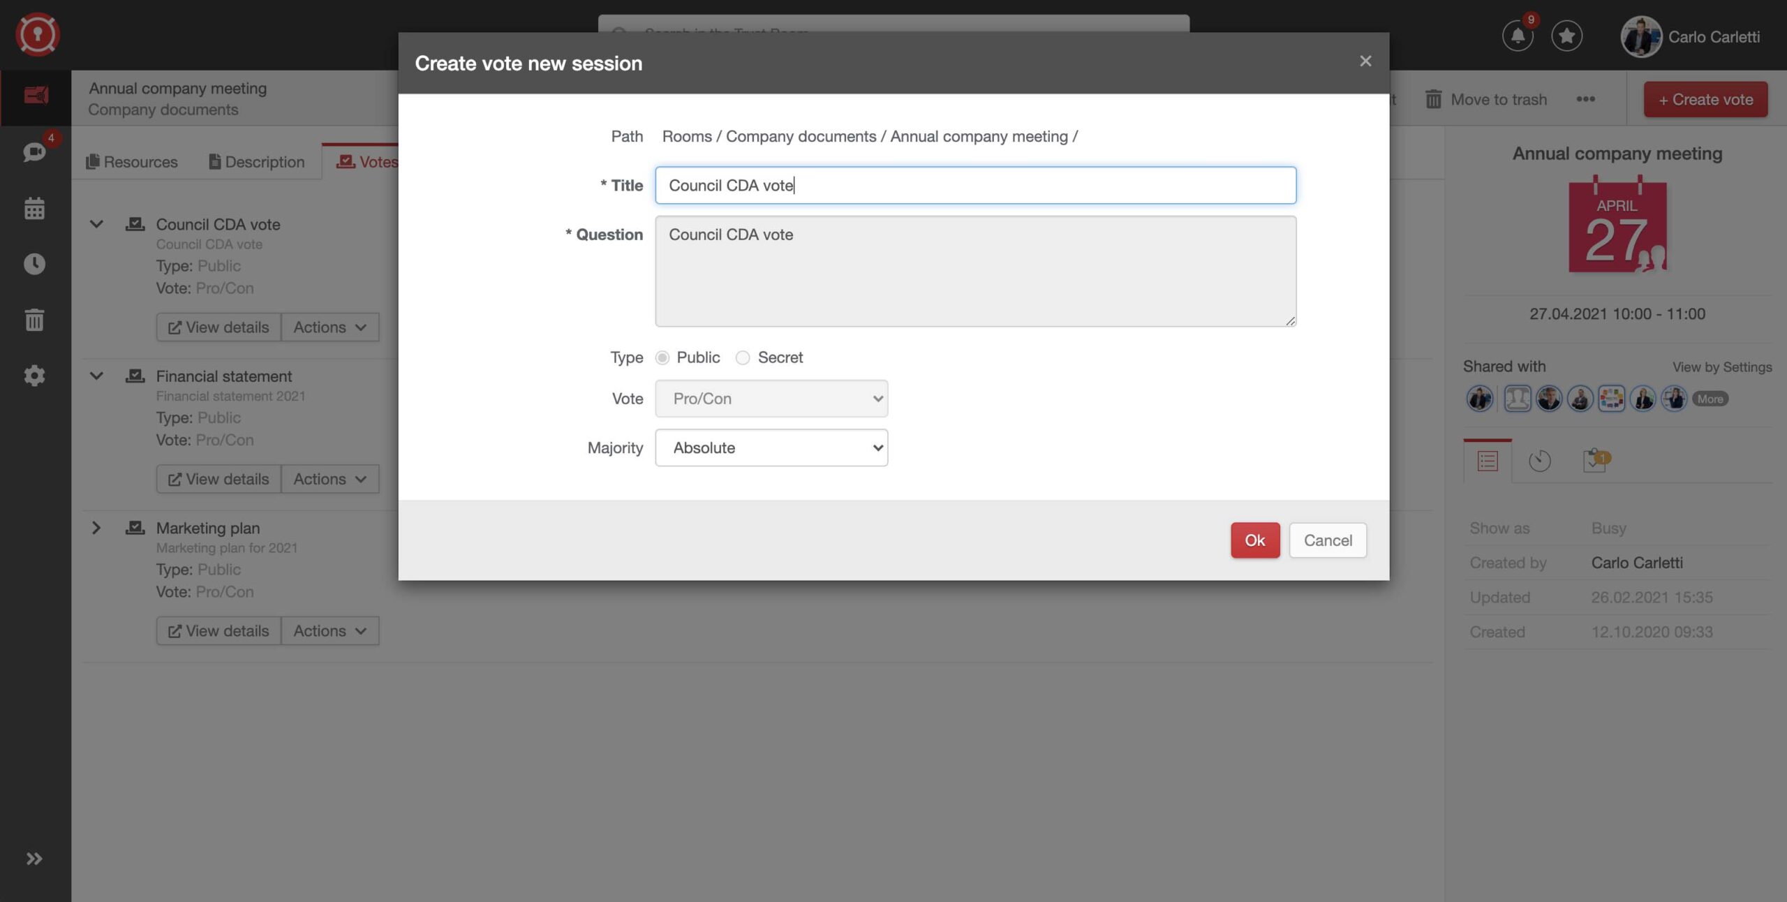Viewport: 1787px width, 902px height.
Task: Open the calendar icon in the sidebar
Action: (34, 208)
